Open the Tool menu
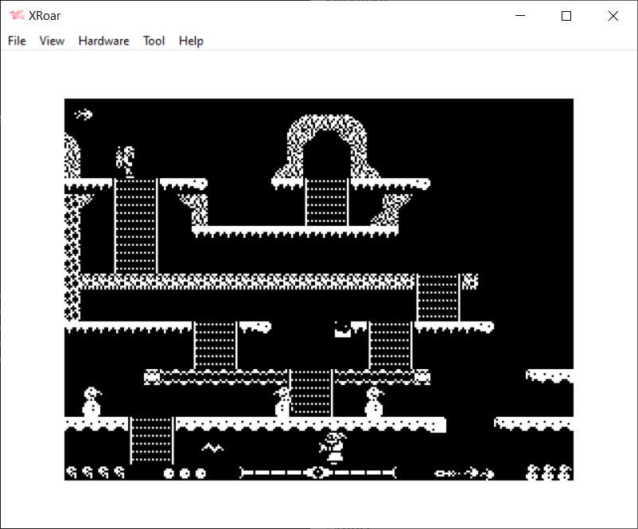The width and height of the screenshot is (638, 529). tap(154, 41)
